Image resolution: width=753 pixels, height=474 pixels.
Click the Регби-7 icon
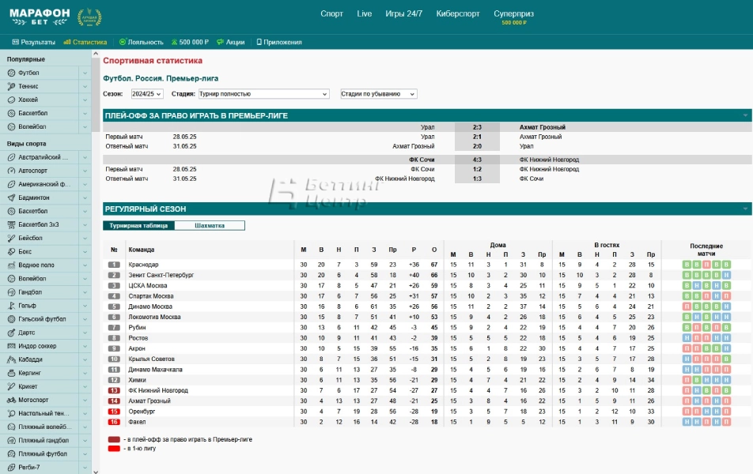pos(12,467)
